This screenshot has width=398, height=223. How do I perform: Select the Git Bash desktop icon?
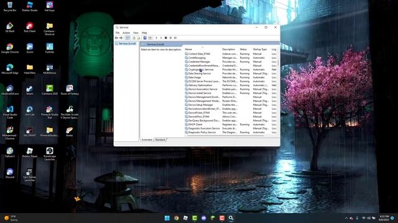point(10,27)
